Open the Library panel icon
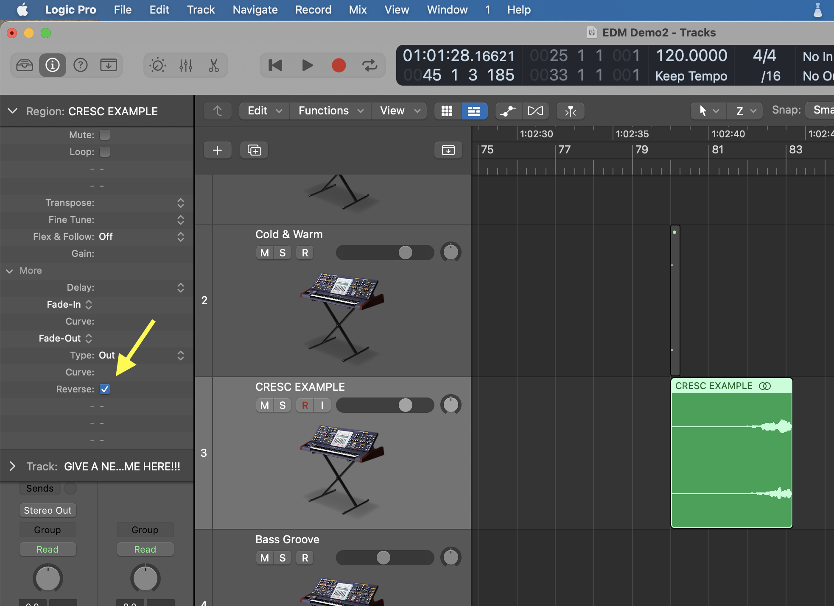 (25, 65)
